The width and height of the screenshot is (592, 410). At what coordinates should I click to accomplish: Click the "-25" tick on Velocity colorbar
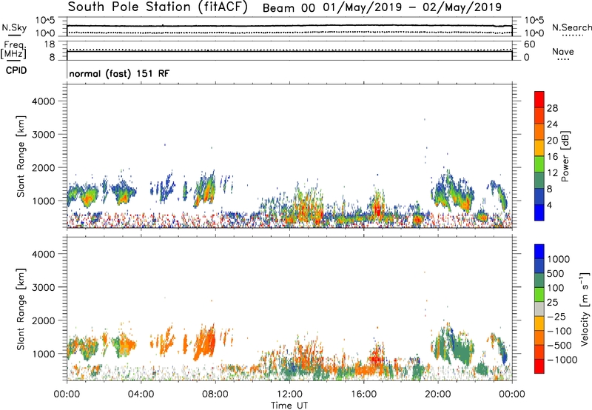pos(556,317)
